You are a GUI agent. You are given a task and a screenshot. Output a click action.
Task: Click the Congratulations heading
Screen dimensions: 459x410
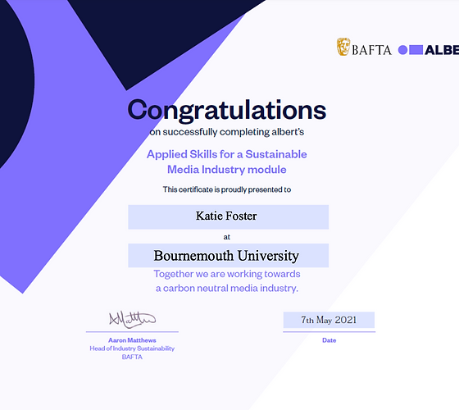tap(227, 111)
